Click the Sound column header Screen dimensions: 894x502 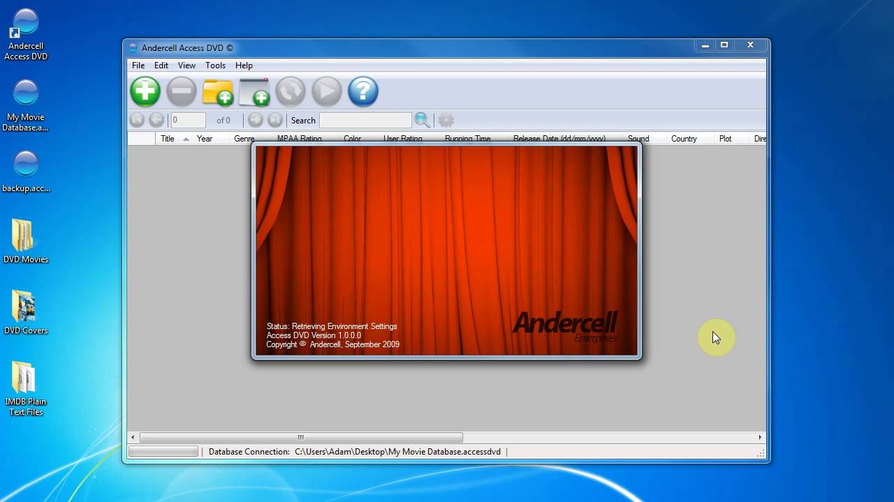(x=644, y=139)
